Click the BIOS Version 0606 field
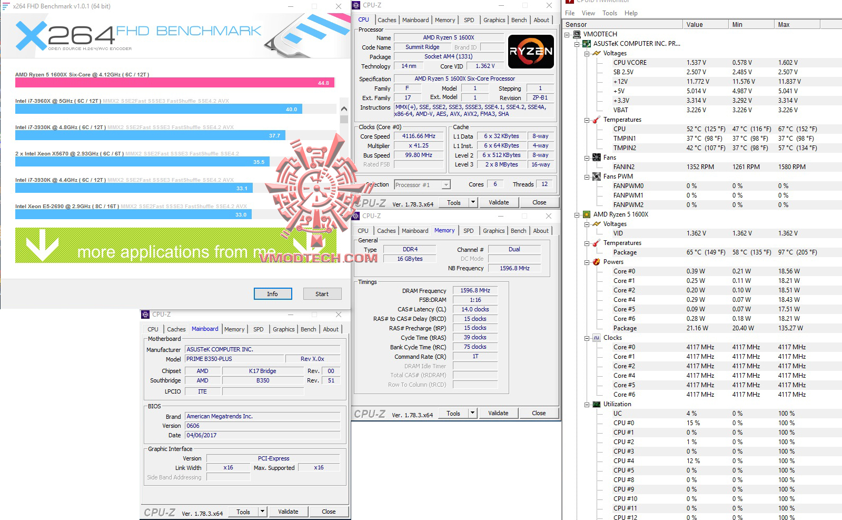This screenshot has width=842, height=520. click(x=262, y=426)
